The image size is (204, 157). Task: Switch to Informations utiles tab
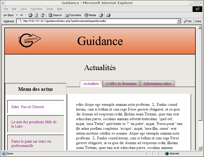(157, 84)
